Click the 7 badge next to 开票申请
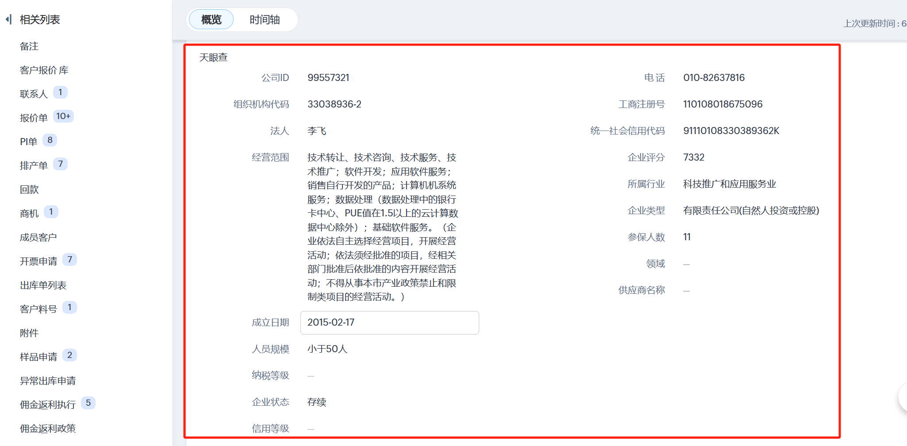 69,260
